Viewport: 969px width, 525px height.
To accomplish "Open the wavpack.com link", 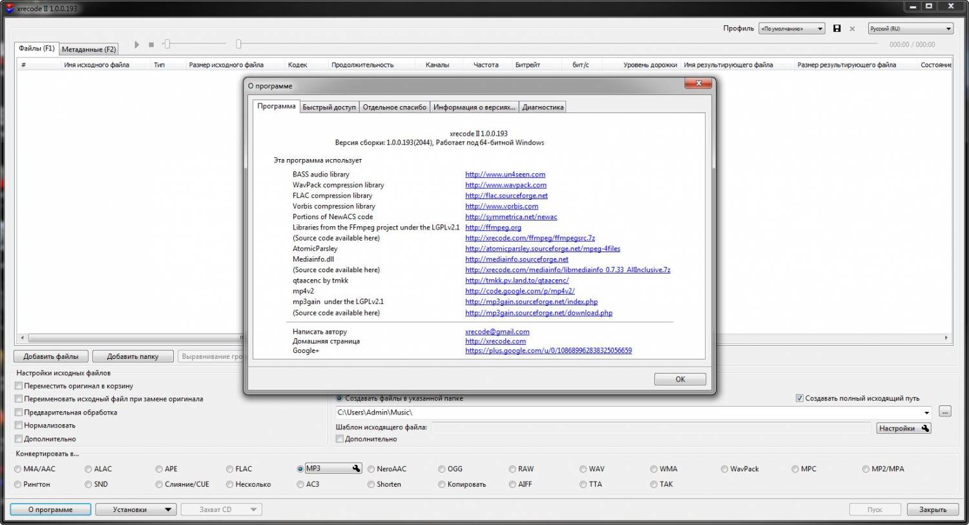I will [x=506, y=185].
